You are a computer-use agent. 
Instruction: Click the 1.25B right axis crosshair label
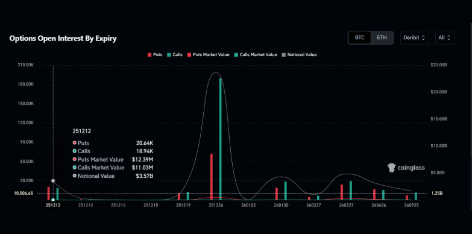437,193
